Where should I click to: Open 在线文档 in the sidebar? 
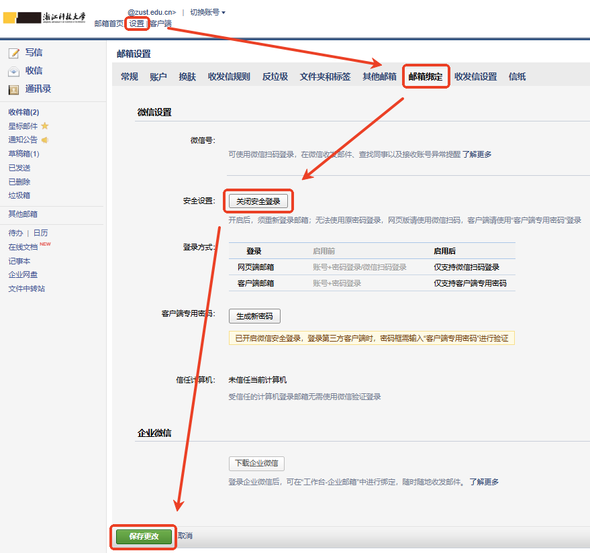(x=23, y=247)
